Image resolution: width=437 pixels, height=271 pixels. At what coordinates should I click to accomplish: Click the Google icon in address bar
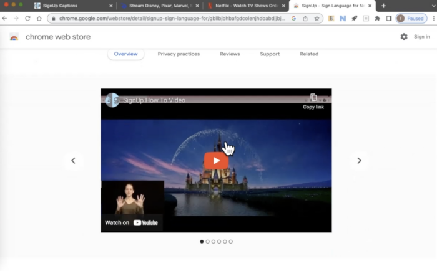[x=293, y=18]
